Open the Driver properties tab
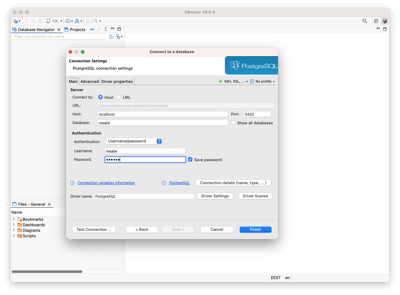Screen dimensions: 400x295 117,81
